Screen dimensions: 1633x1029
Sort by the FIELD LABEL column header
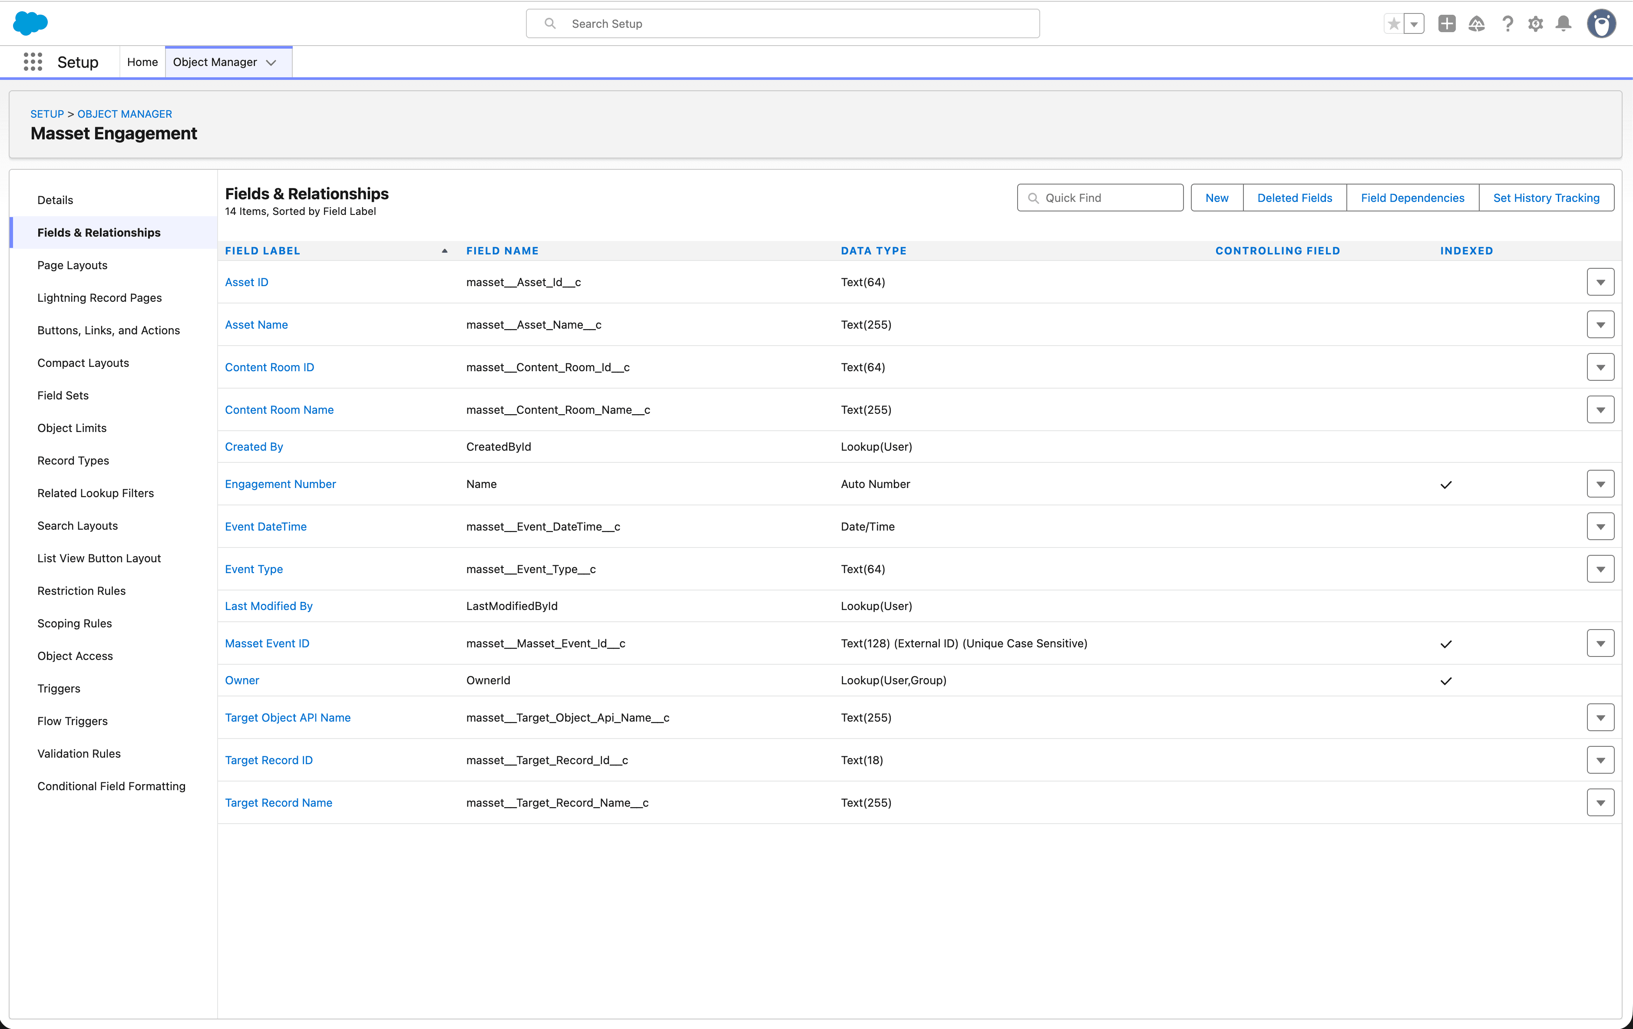click(262, 251)
